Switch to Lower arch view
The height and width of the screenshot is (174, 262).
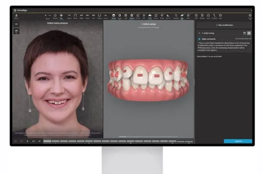click(x=106, y=16)
